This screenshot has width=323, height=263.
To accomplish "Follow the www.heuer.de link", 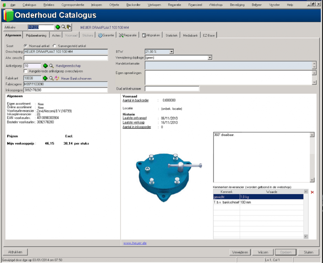I will click(x=135, y=243).
